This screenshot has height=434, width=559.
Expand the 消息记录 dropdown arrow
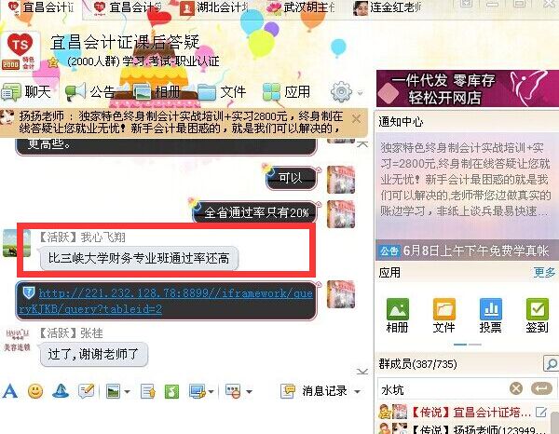point(357,391)
